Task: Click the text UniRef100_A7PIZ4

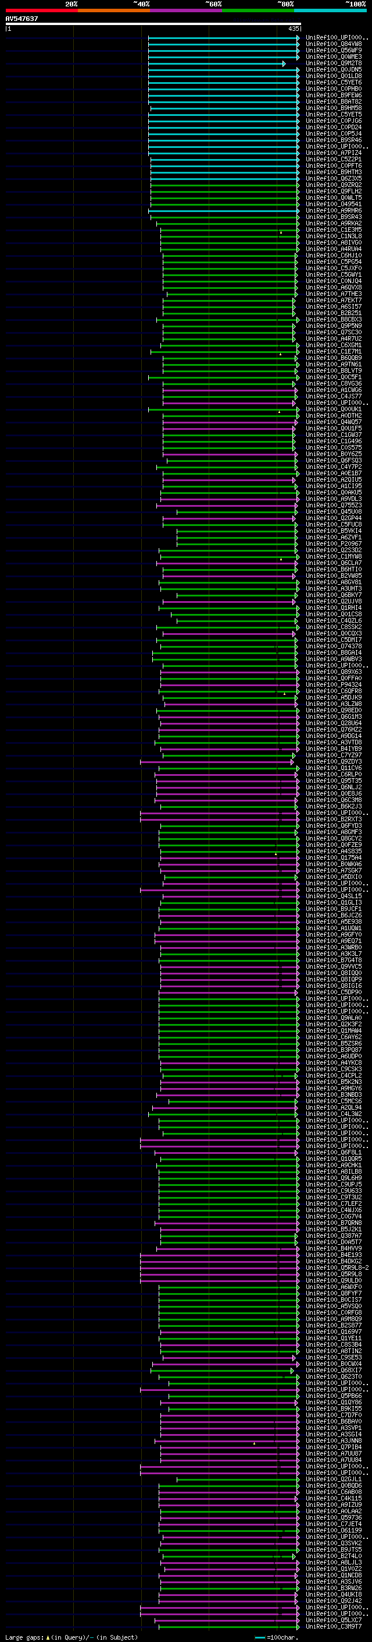Action: pyautogui.click(x=334, y=153)
